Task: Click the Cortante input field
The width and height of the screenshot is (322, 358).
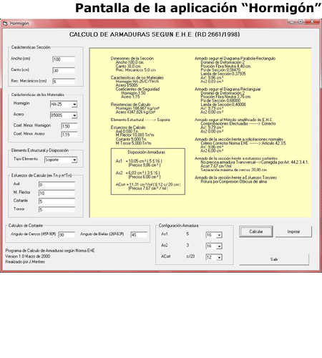Action: (x=57, y=201)
